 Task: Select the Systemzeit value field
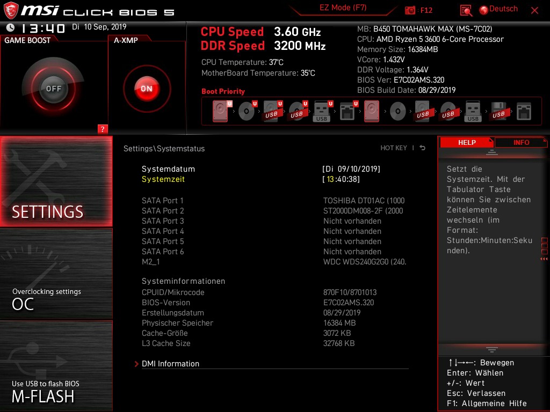(341, 179)
